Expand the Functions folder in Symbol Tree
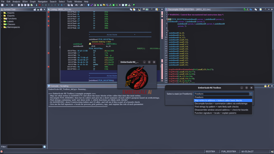This screenshot has width=274, height=154. tap(2, 19)
